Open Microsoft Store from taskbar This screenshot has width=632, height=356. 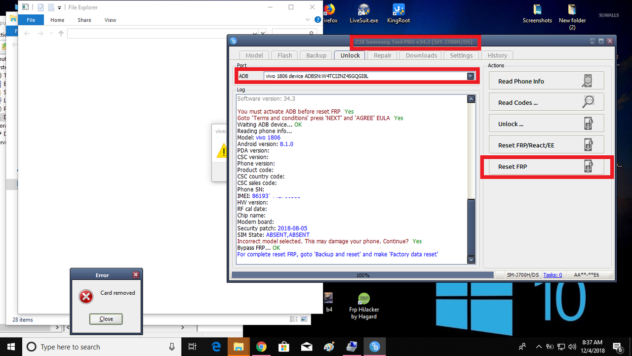click(284, 347)
